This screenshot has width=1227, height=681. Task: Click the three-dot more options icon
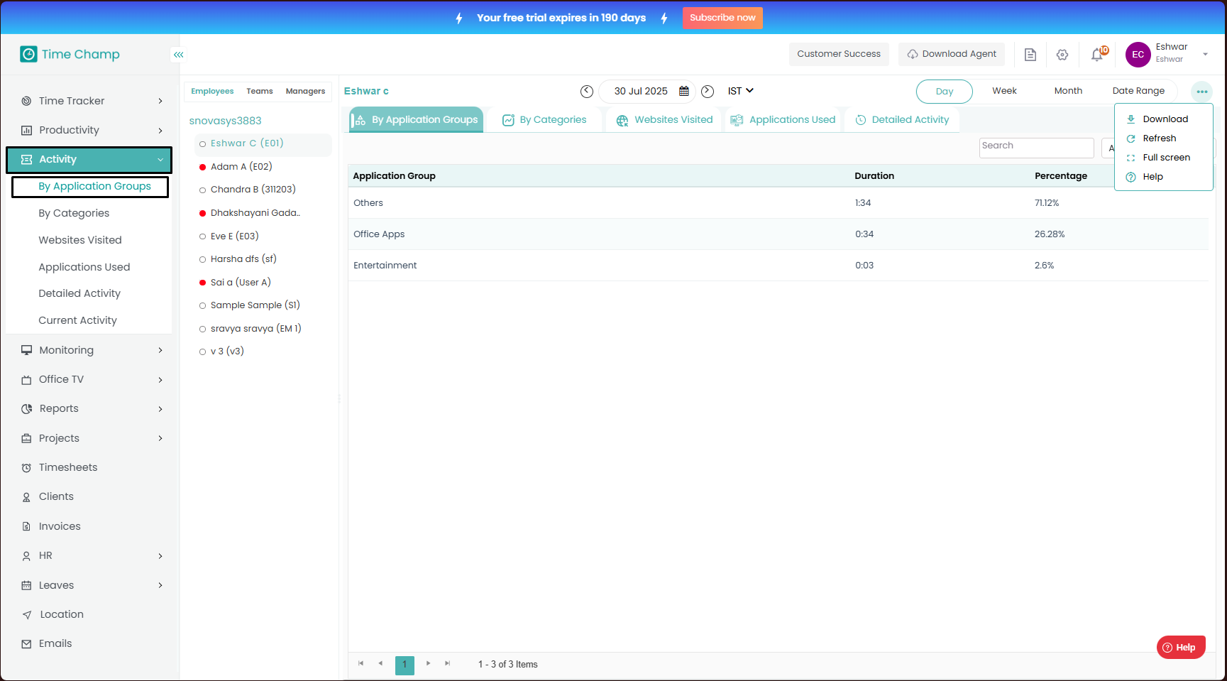point(1201,92)
